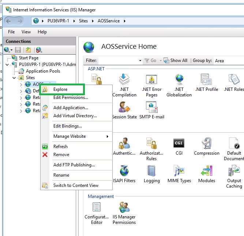Open .NET Error Pages icon

tap(151, 80)
